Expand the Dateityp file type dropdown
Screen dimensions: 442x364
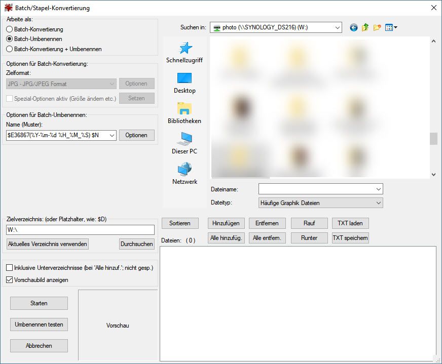pyautogui.click(x=378, y=203)
